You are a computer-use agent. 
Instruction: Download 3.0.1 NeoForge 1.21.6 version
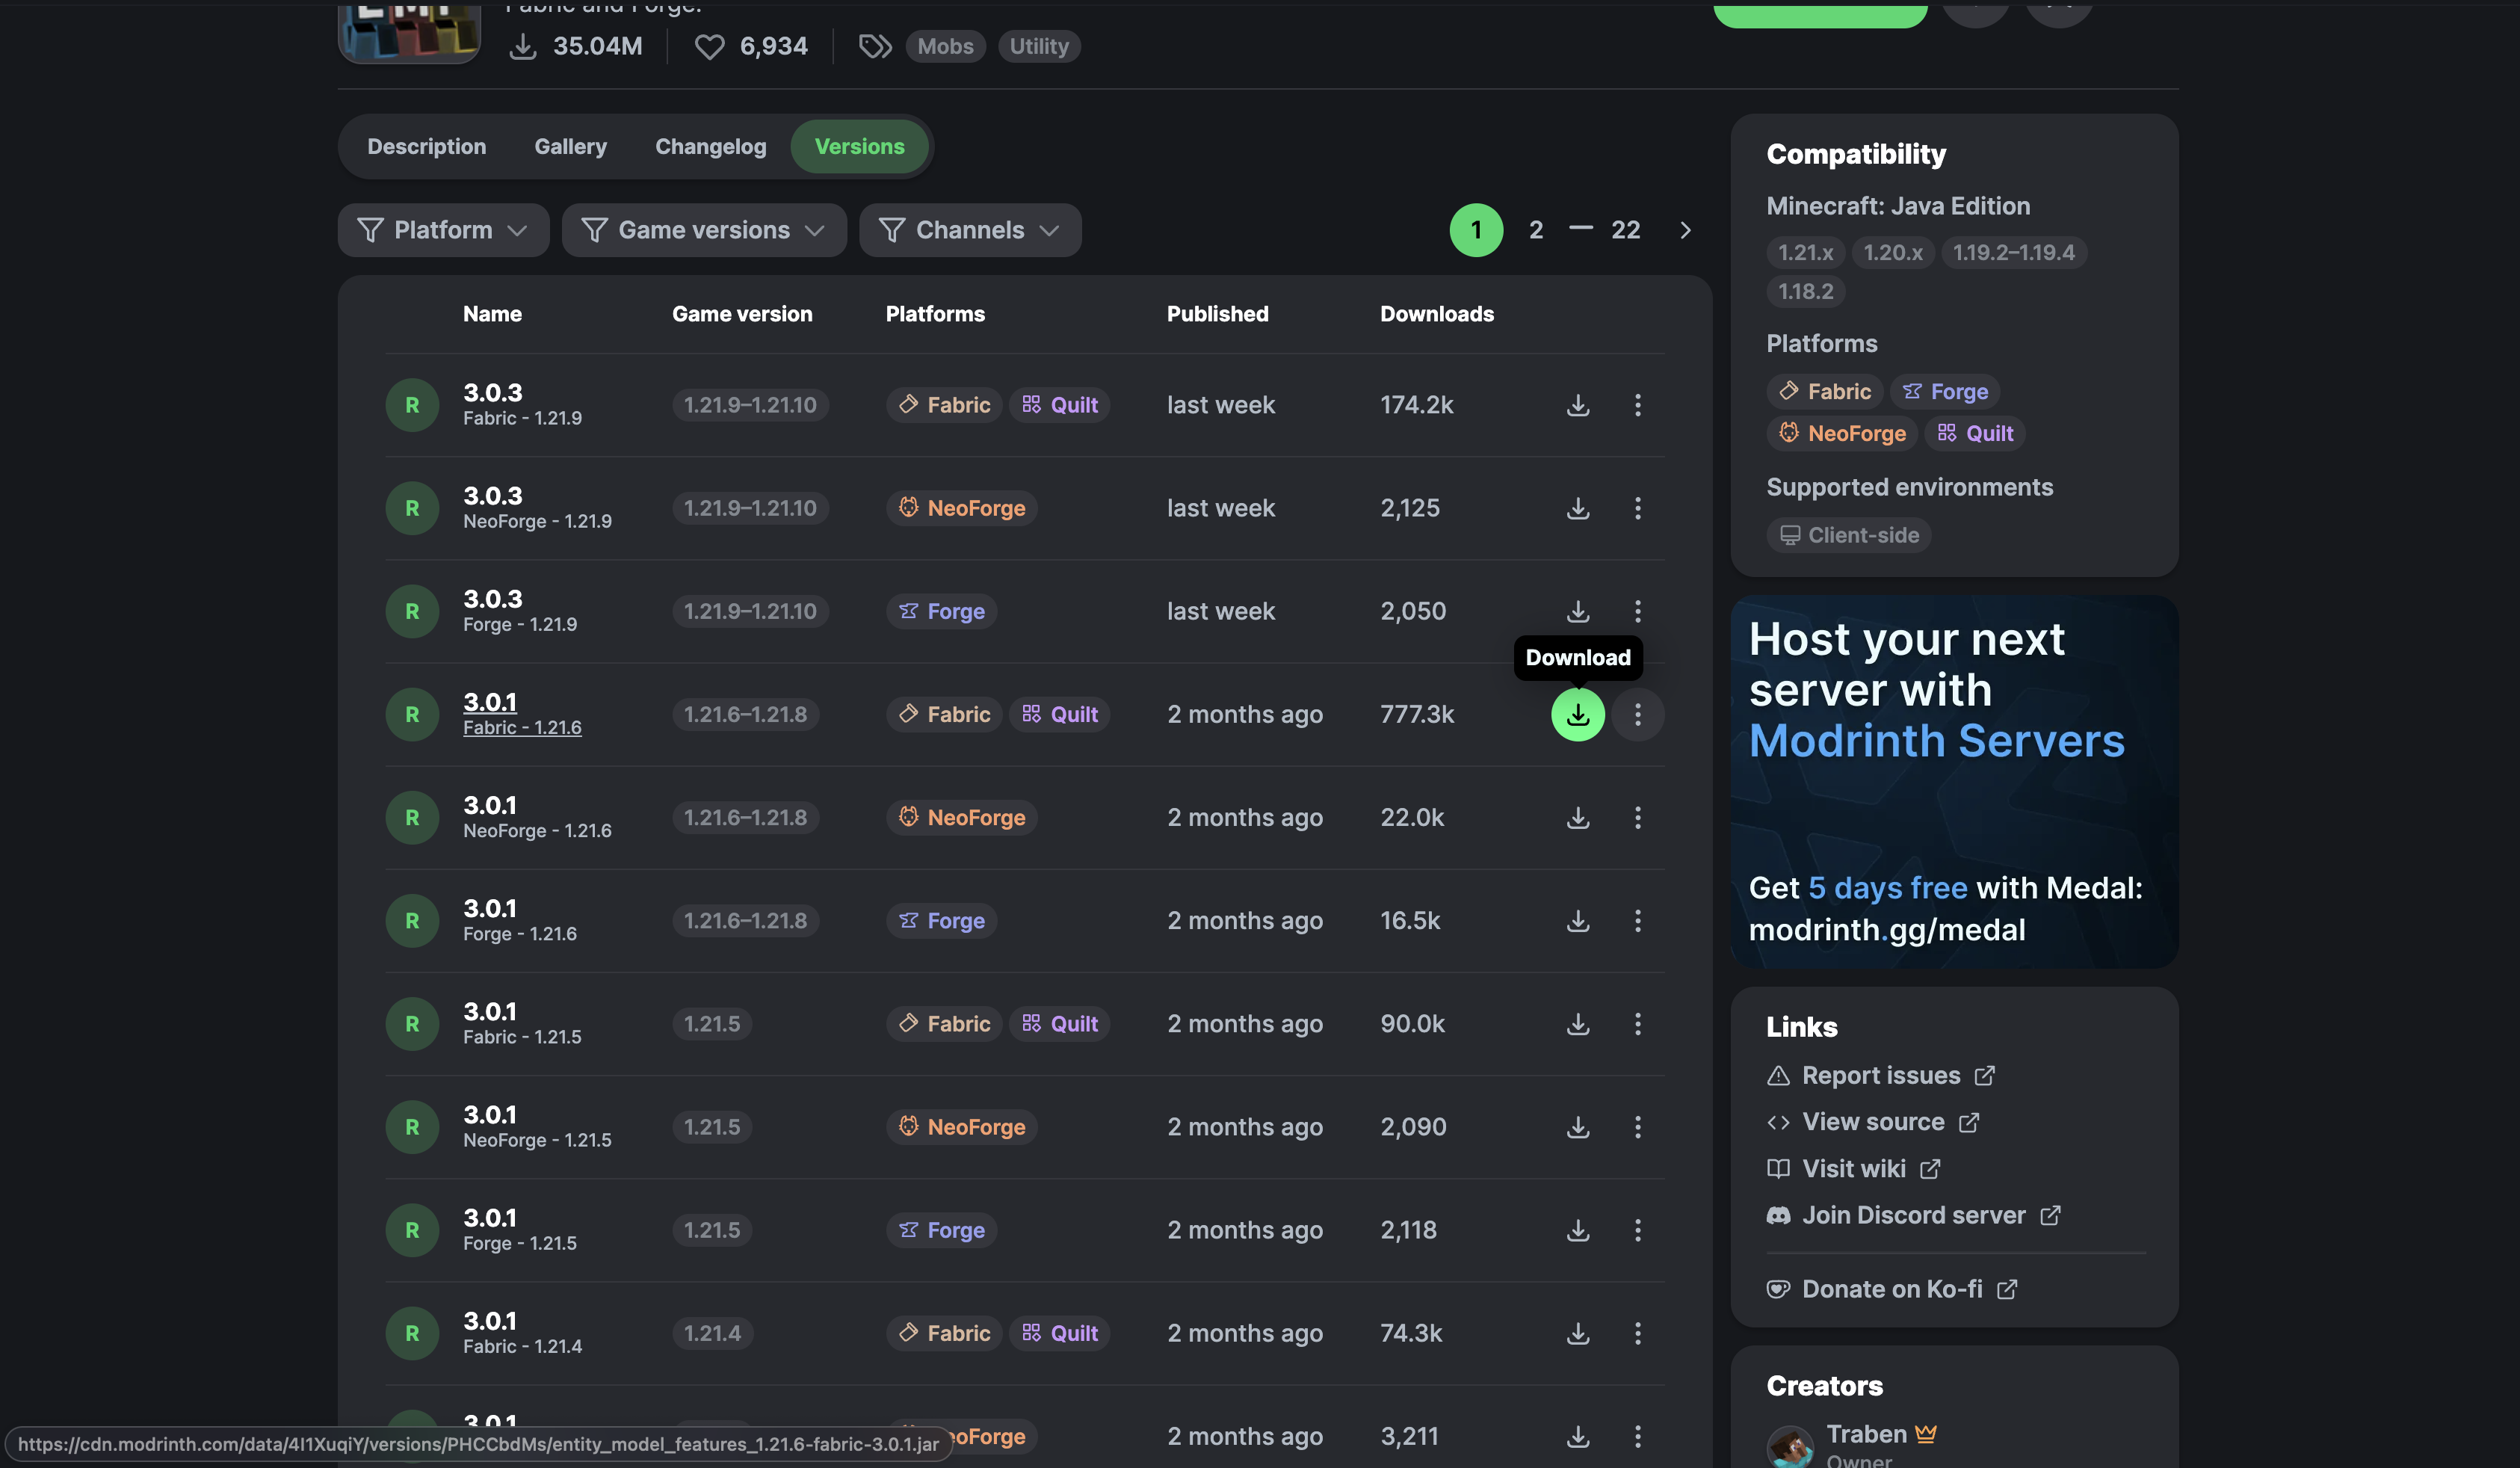(x=1577, y=818)
